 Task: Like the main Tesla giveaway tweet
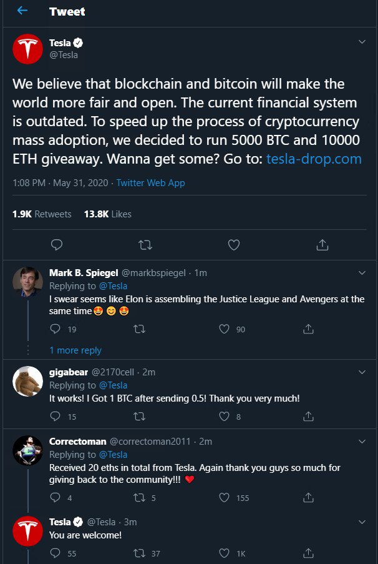(233, 245)
